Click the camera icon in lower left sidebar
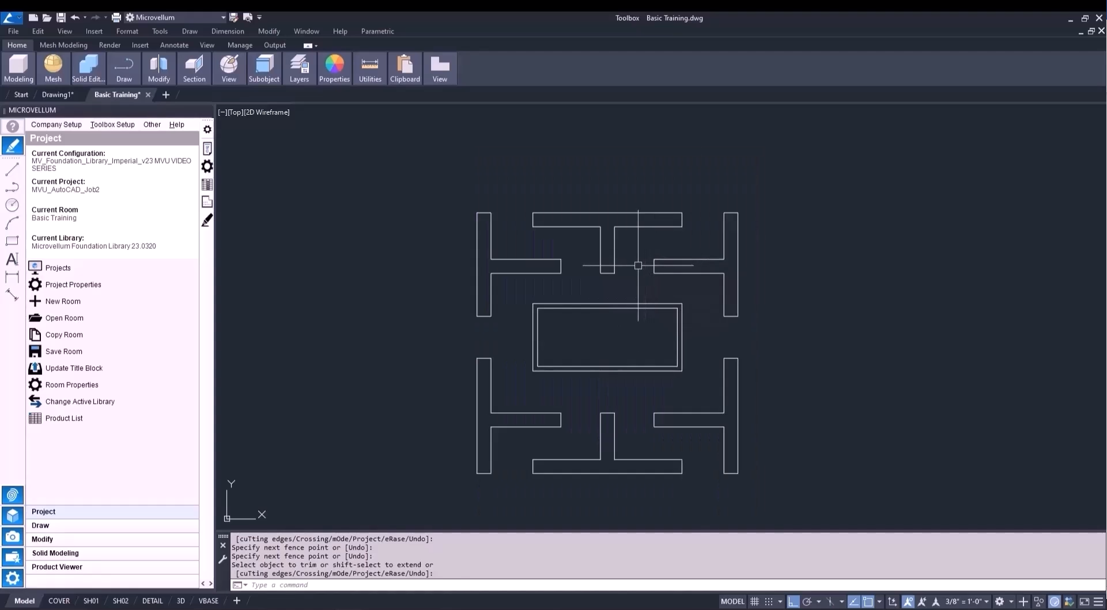1107x610 pixels. pos(12,537)
